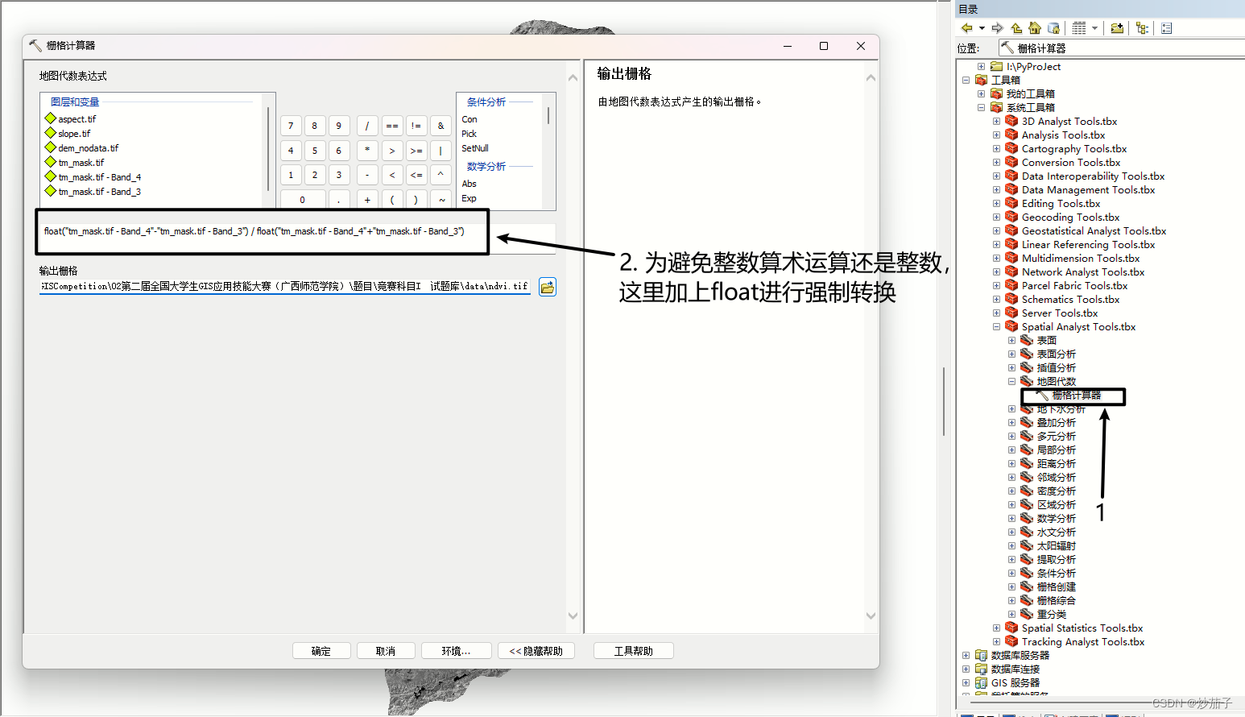The width and height of the screenshot is (1245, 717).
Task: Click the output raster path field
Action: click(284, 286)
